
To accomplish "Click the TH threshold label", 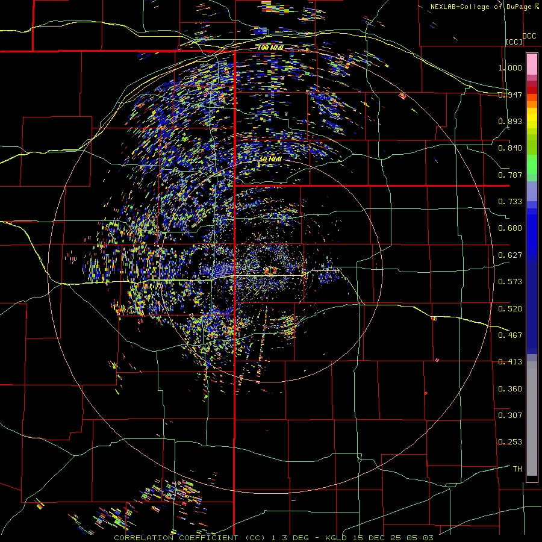I will point(517,469).
